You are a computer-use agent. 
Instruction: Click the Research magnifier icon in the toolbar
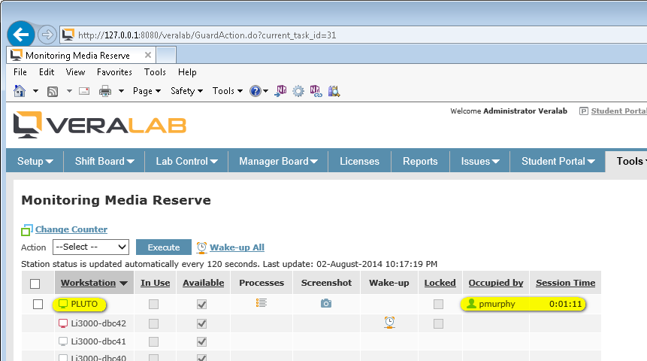click(x=334, y=91)
